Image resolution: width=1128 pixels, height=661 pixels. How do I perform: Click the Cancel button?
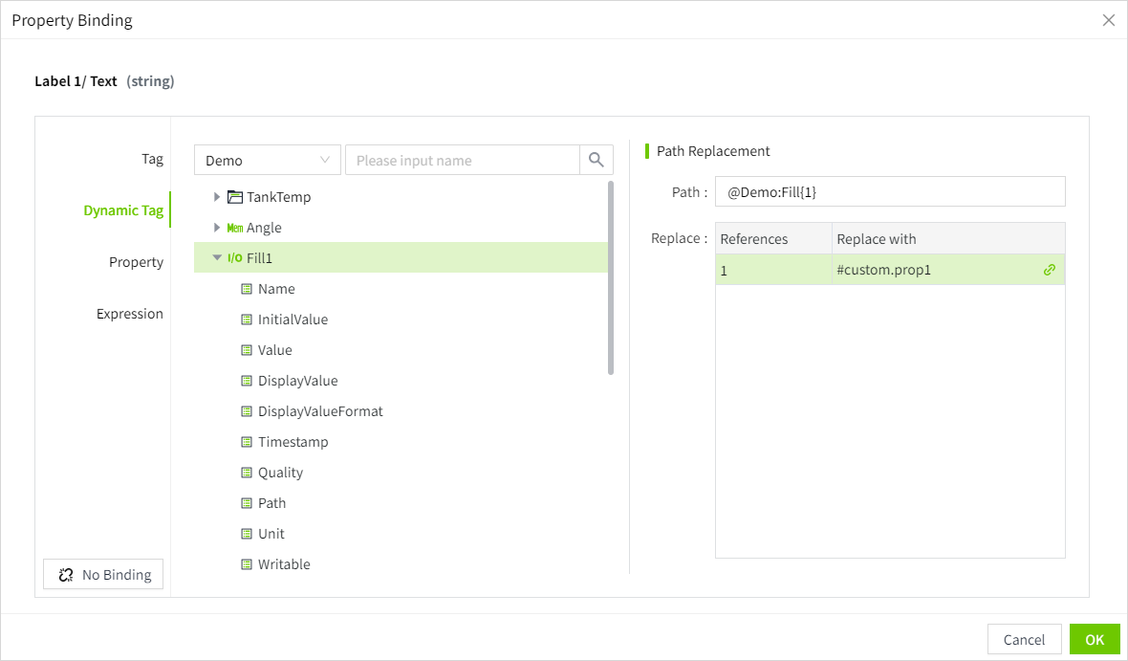click(1024, 639)
